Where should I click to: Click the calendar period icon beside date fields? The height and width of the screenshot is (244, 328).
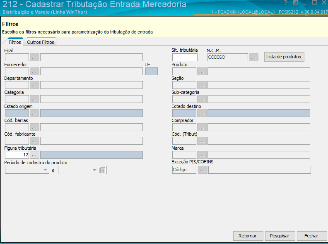(102, 170)
